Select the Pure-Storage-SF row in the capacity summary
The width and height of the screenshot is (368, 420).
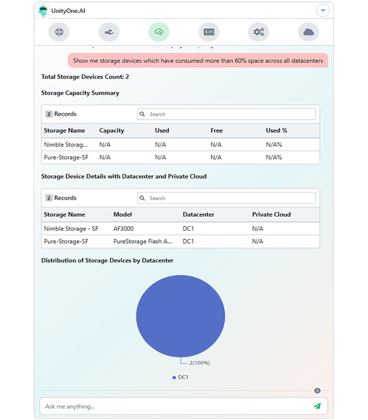pos(180,157)
